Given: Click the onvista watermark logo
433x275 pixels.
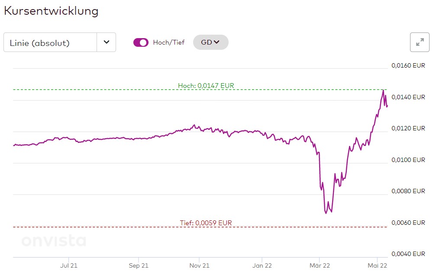Looking at the screenshot, I should click(x=54, y=241).
